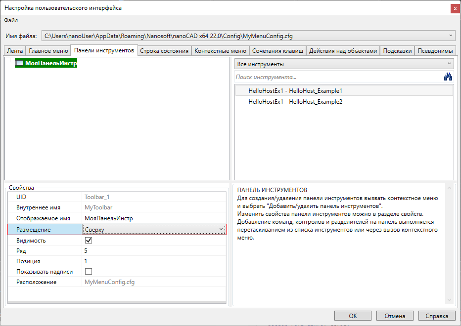Enable the Показывать надписи checkbox
461x326 pixels.
(89, 271)
